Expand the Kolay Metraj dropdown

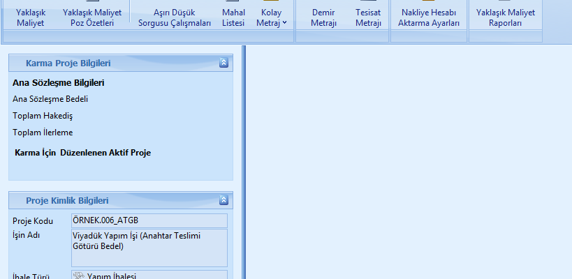274,18
